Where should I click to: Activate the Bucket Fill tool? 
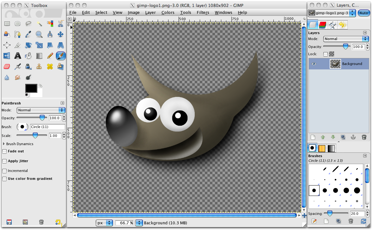click(28, 56)
